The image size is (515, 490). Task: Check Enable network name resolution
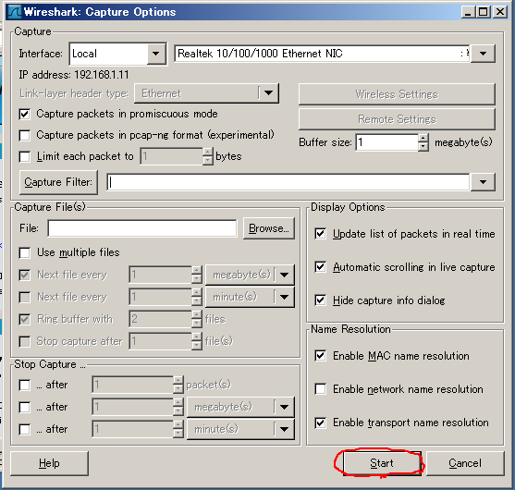coord(320,389)
